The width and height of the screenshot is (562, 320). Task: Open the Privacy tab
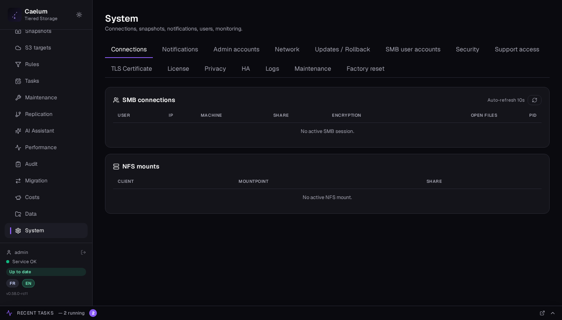[x=215, y=69]
